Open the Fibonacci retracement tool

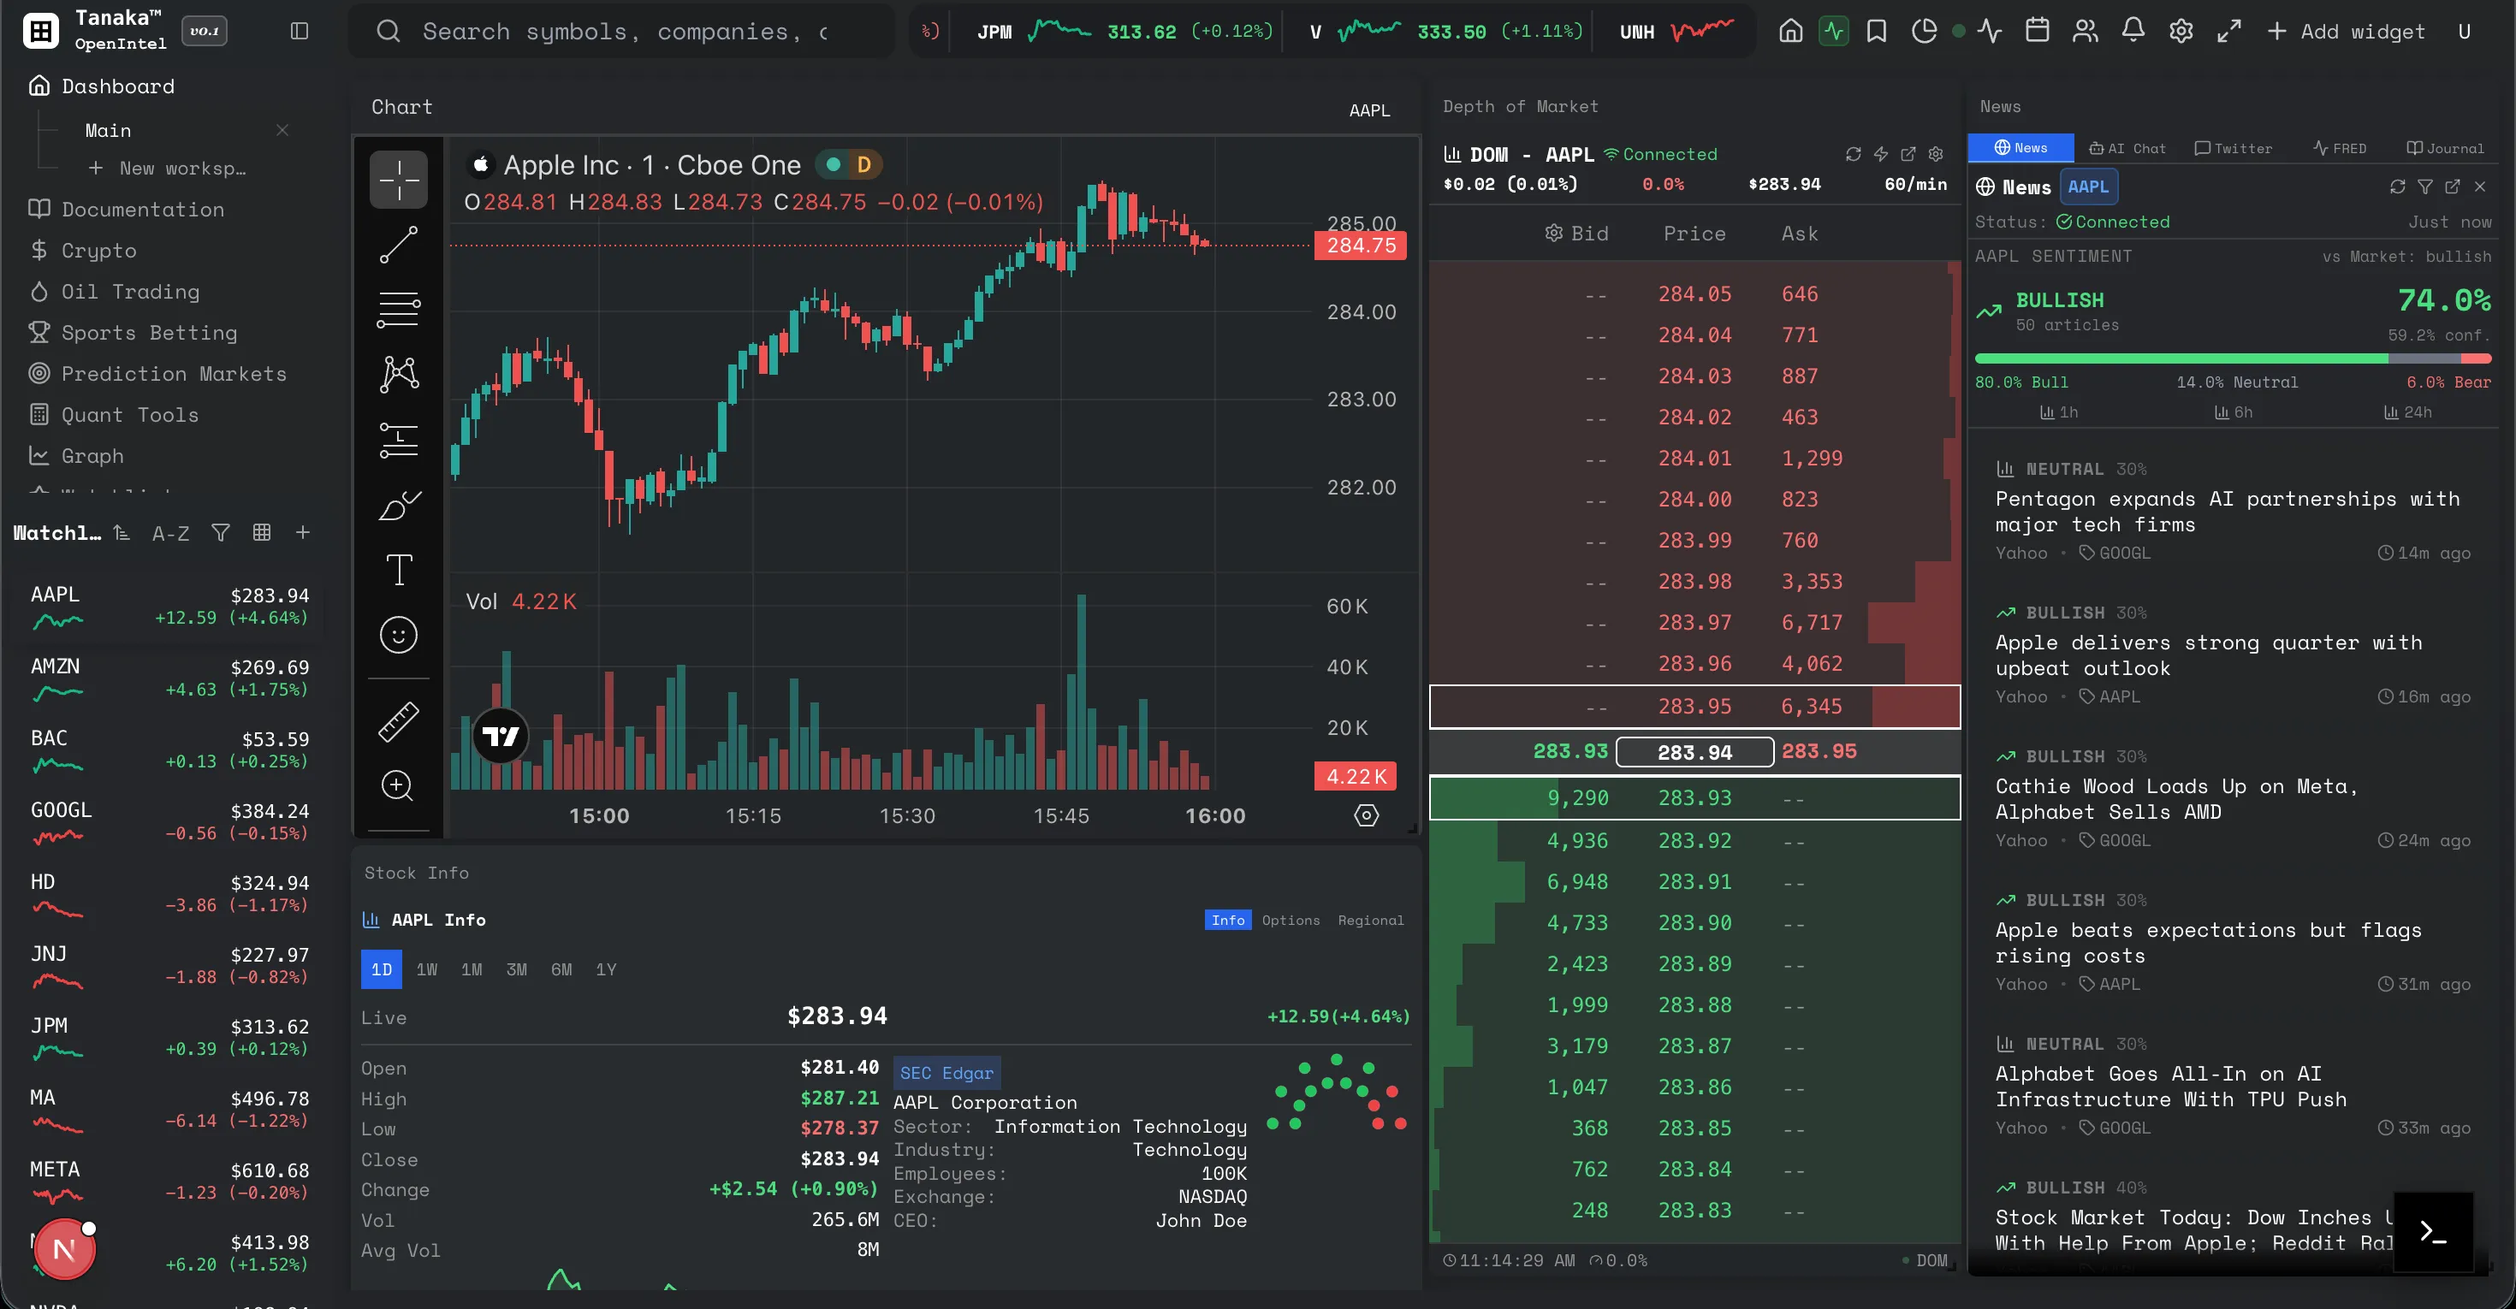[x=399, y=311]
